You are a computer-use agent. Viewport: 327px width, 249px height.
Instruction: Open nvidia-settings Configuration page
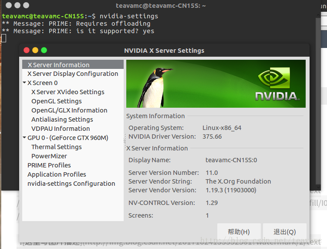(x=71, y=184)
